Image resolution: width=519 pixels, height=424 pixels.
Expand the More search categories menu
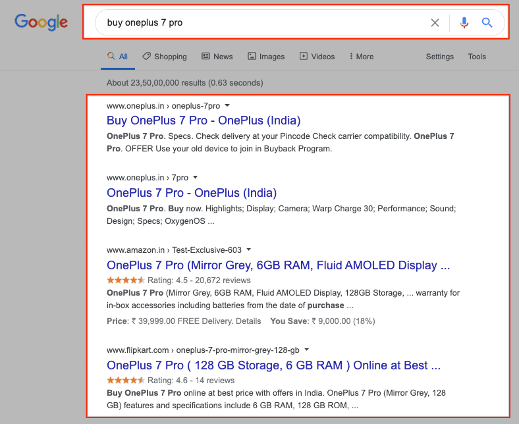362,57
